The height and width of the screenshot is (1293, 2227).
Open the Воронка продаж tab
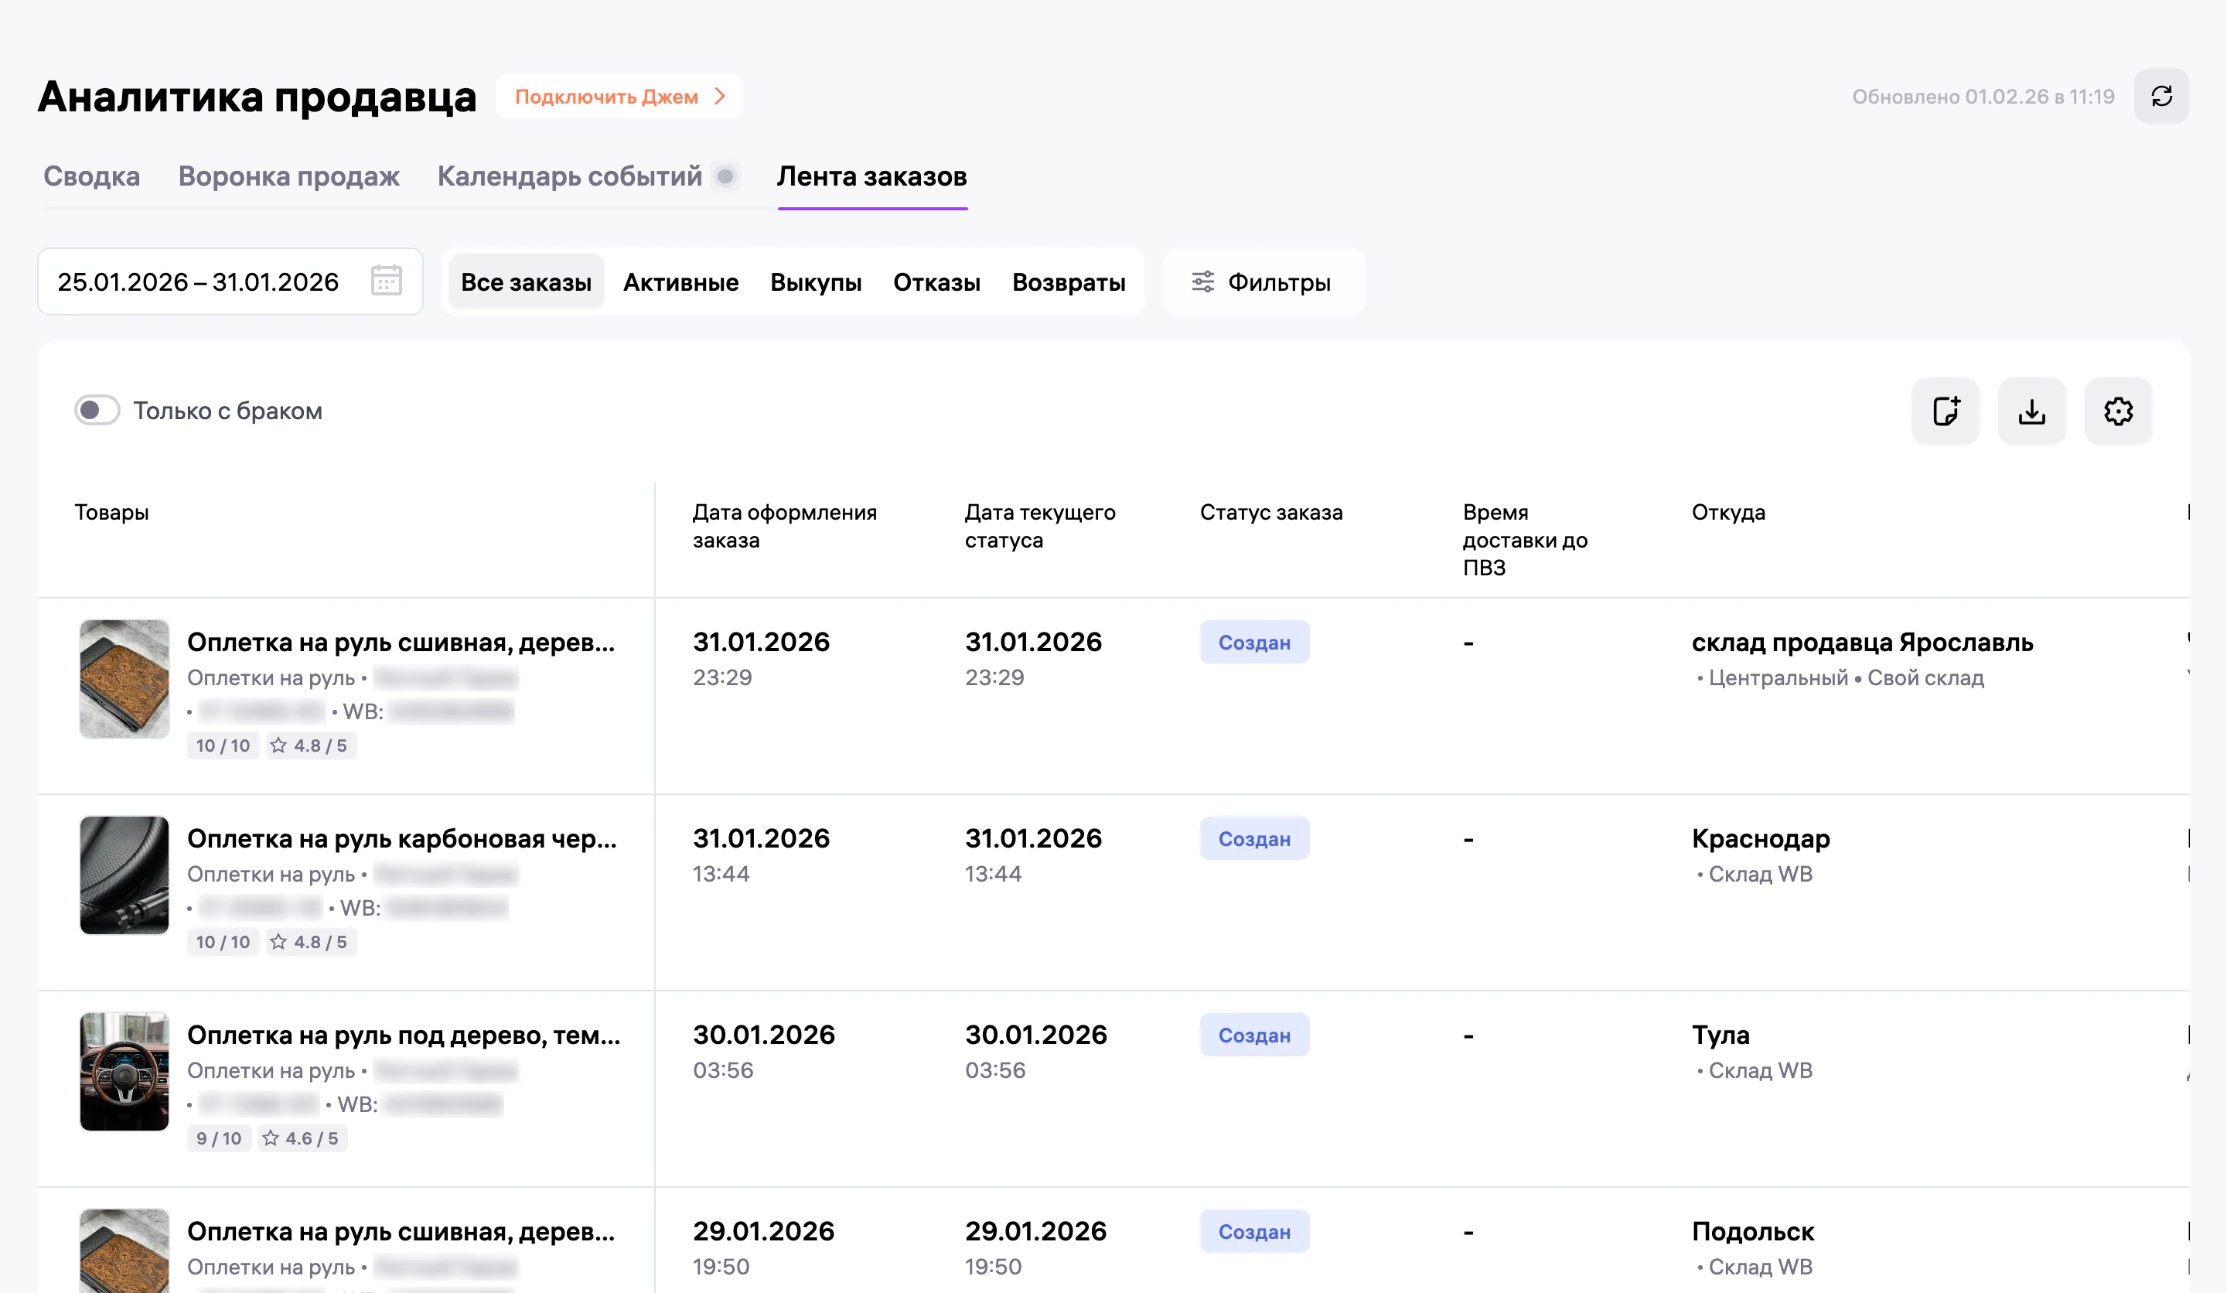[289, 176]
